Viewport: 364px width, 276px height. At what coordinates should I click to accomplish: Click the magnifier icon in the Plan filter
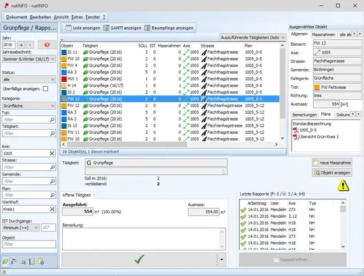tap(52, 195)
